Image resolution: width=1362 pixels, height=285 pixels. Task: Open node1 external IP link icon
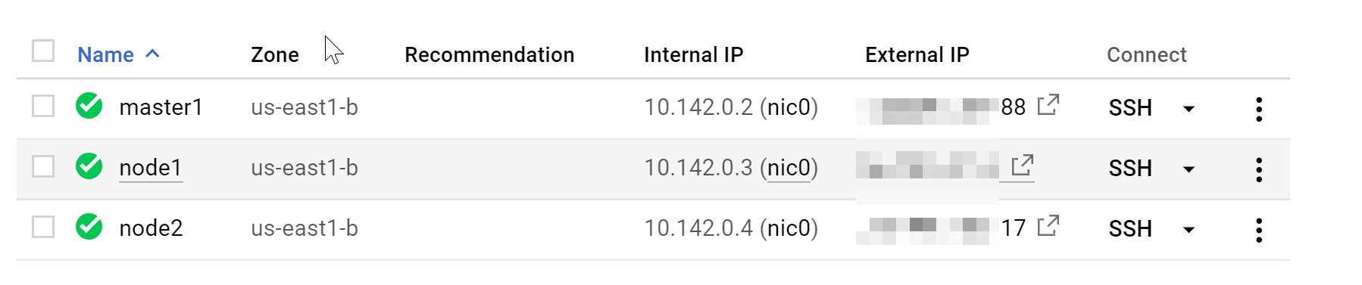point(1023,165)
